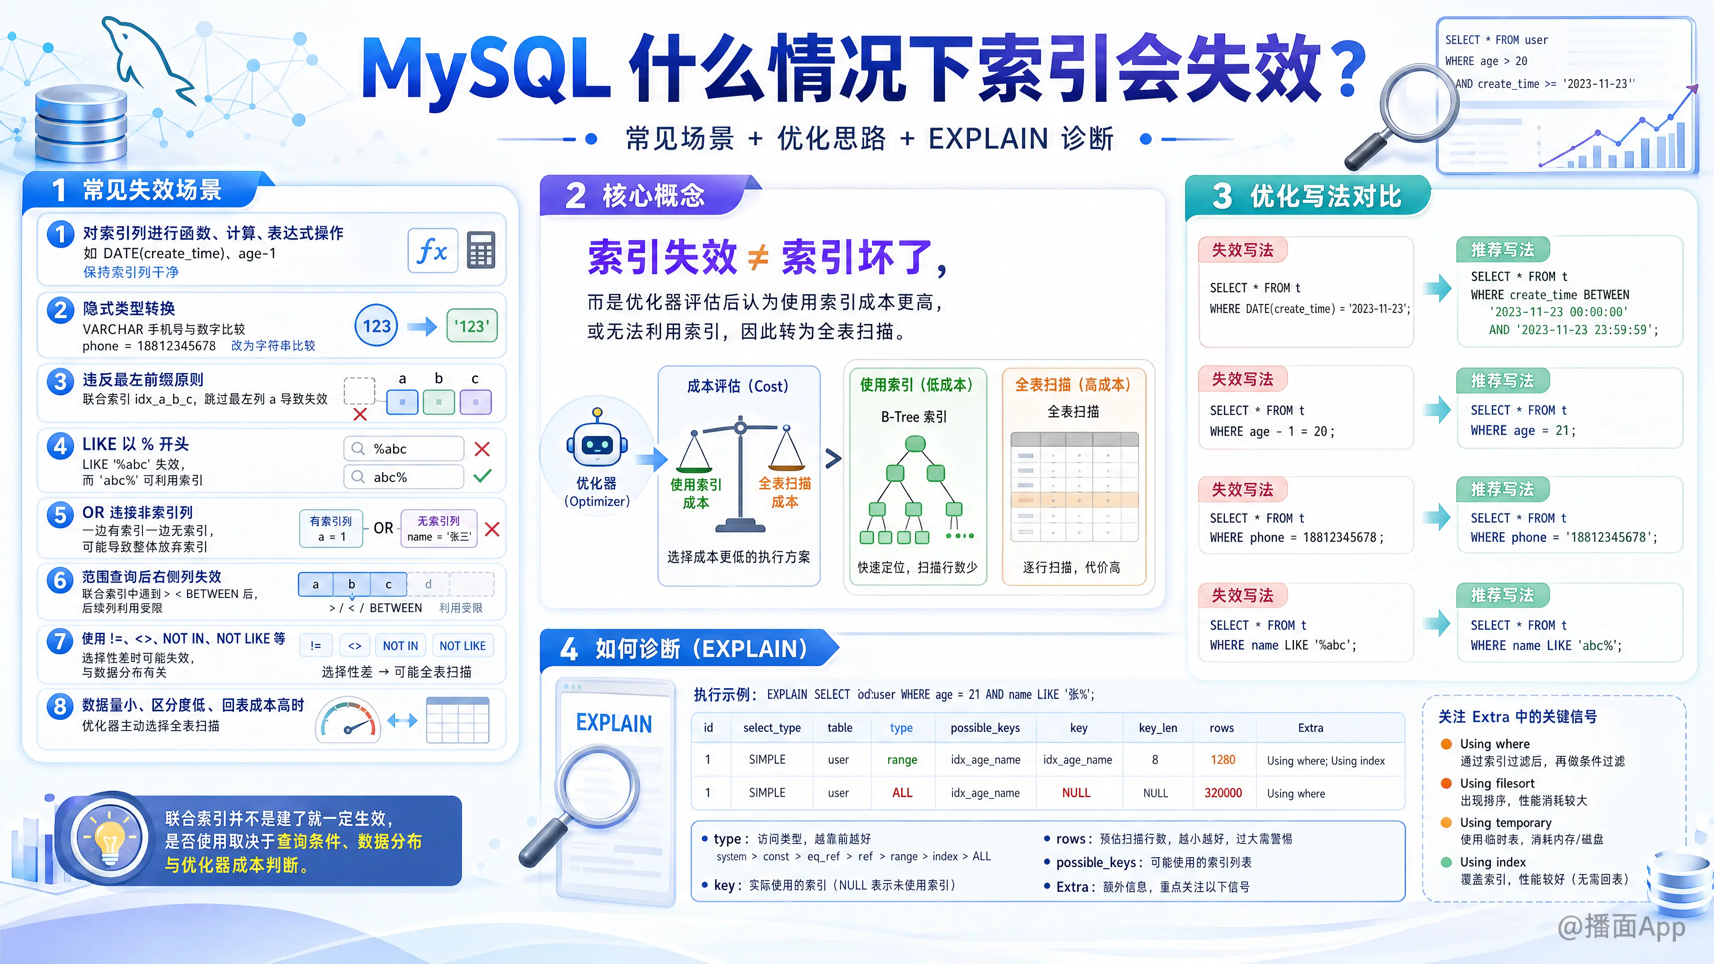Click the %abc search field

(x=404, y=449)
